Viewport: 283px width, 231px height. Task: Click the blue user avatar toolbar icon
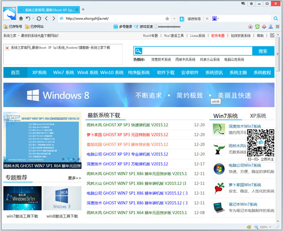pyautogui.click(x=271, y=27)
